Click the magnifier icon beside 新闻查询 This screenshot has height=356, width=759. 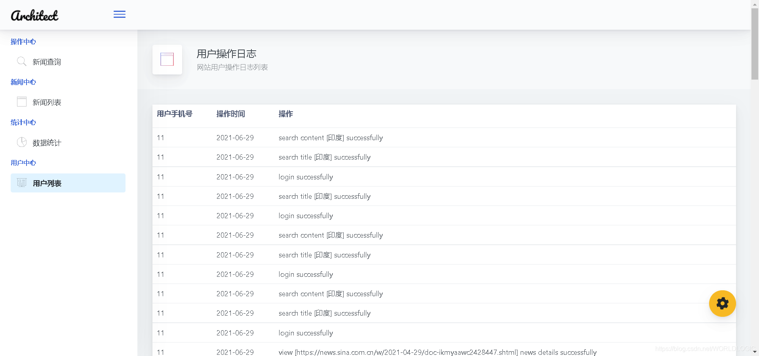pyautogui.click(x=22, y=61)
